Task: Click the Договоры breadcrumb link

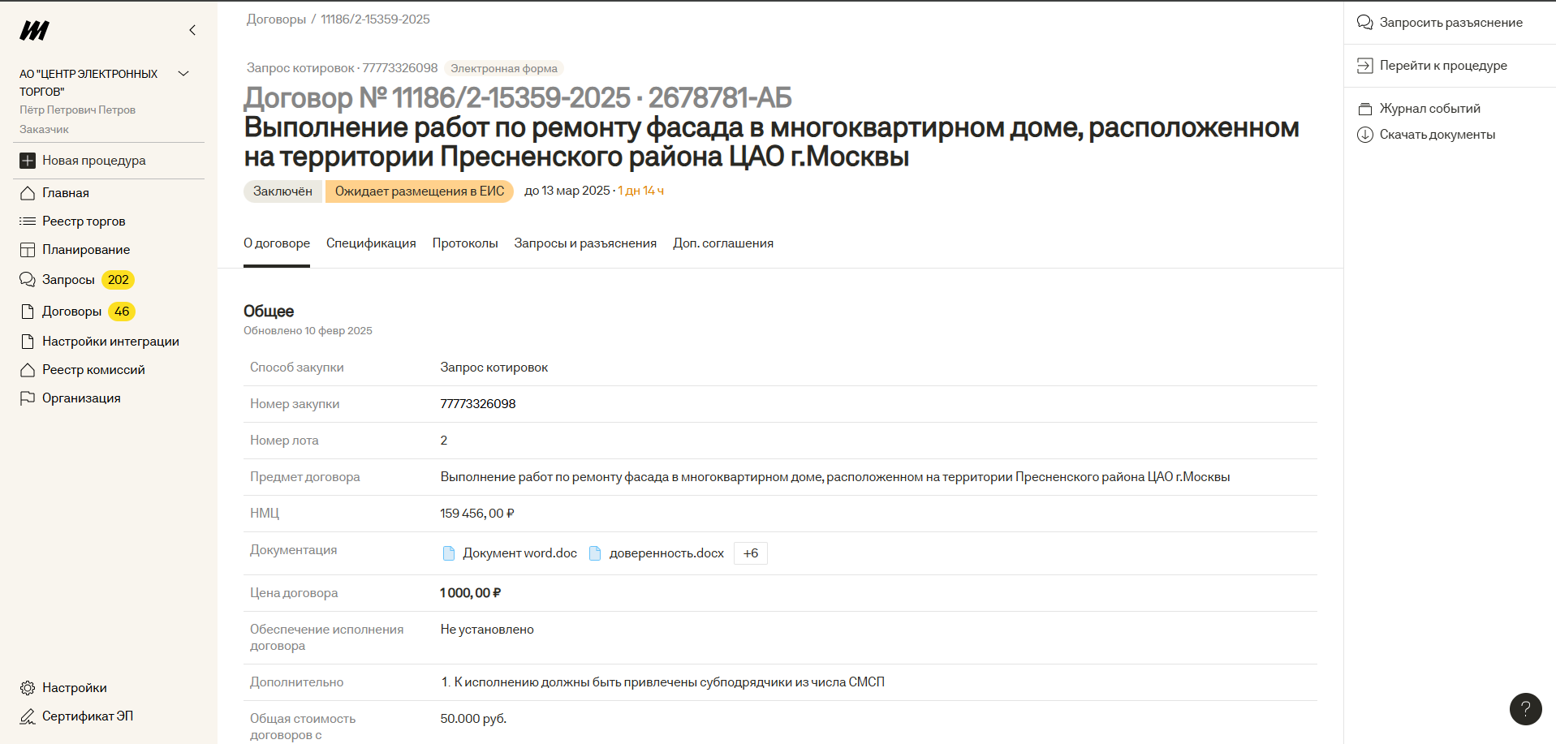Action: (x=276, y=19)
